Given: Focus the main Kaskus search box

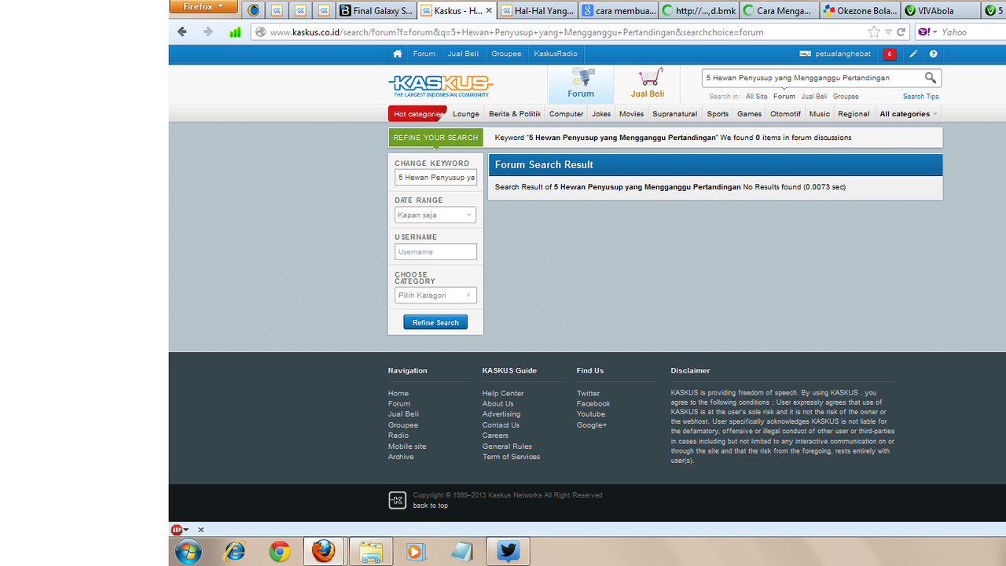Looking at the screenshot, I should 813,78.
